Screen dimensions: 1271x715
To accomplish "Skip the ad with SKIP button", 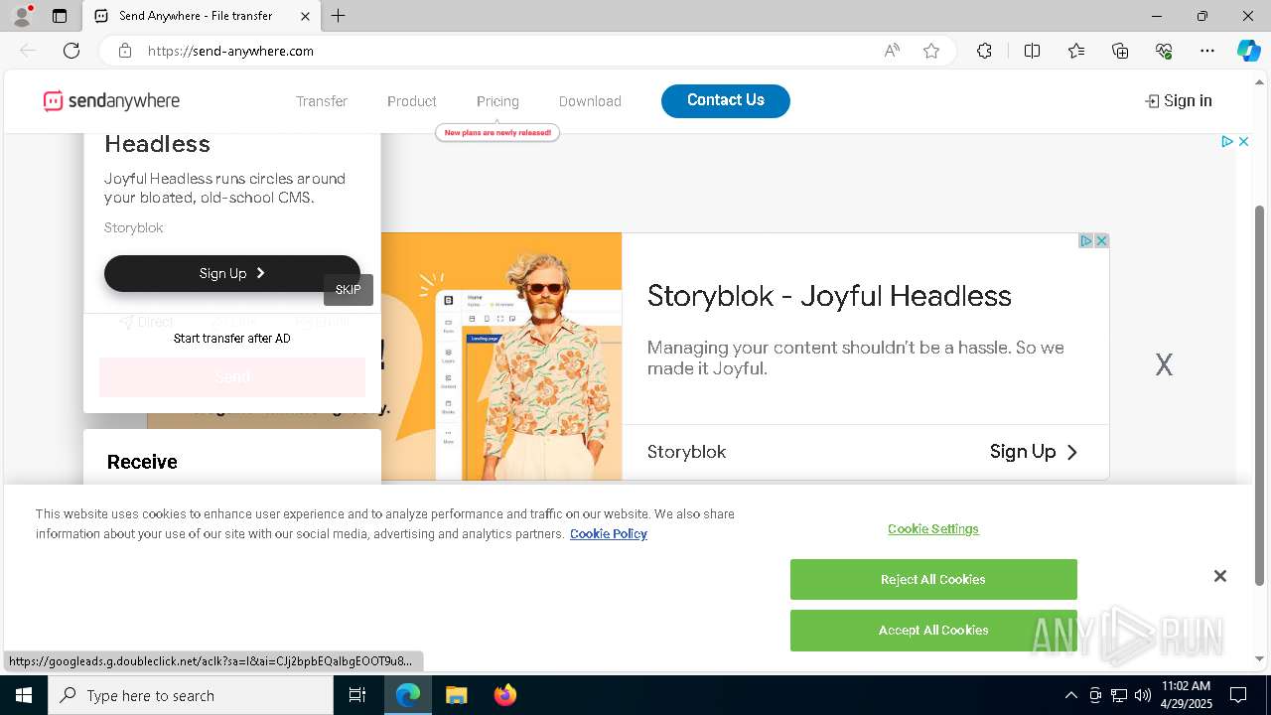I will tap(348, 290).
